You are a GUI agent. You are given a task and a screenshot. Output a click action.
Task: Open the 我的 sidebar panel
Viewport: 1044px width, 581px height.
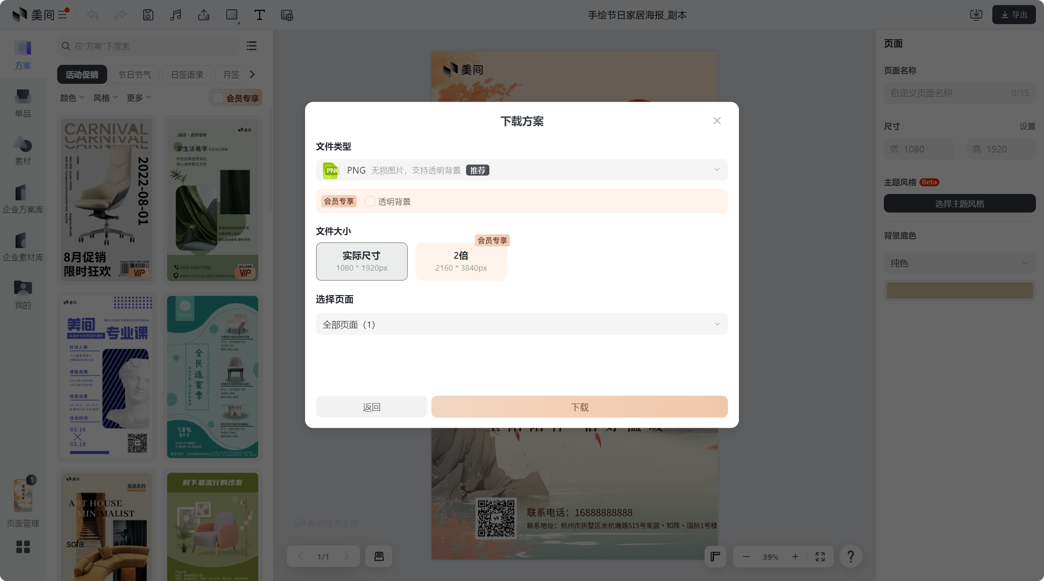tap(23, 295)
